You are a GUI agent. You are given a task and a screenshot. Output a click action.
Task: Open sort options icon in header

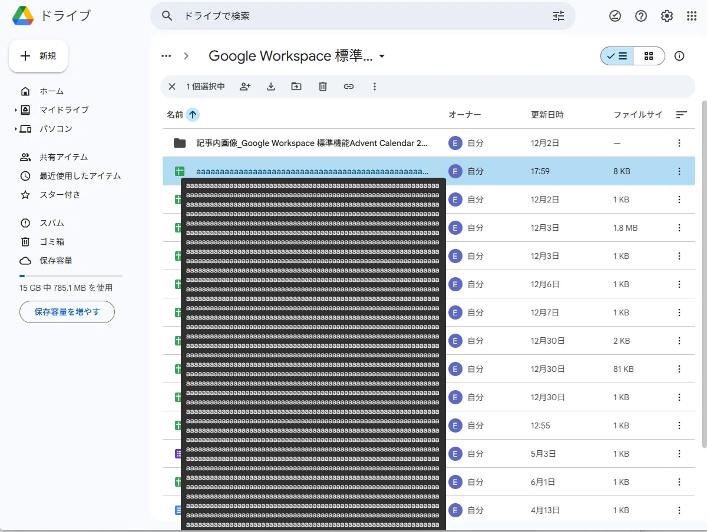(x=682, y=115)
